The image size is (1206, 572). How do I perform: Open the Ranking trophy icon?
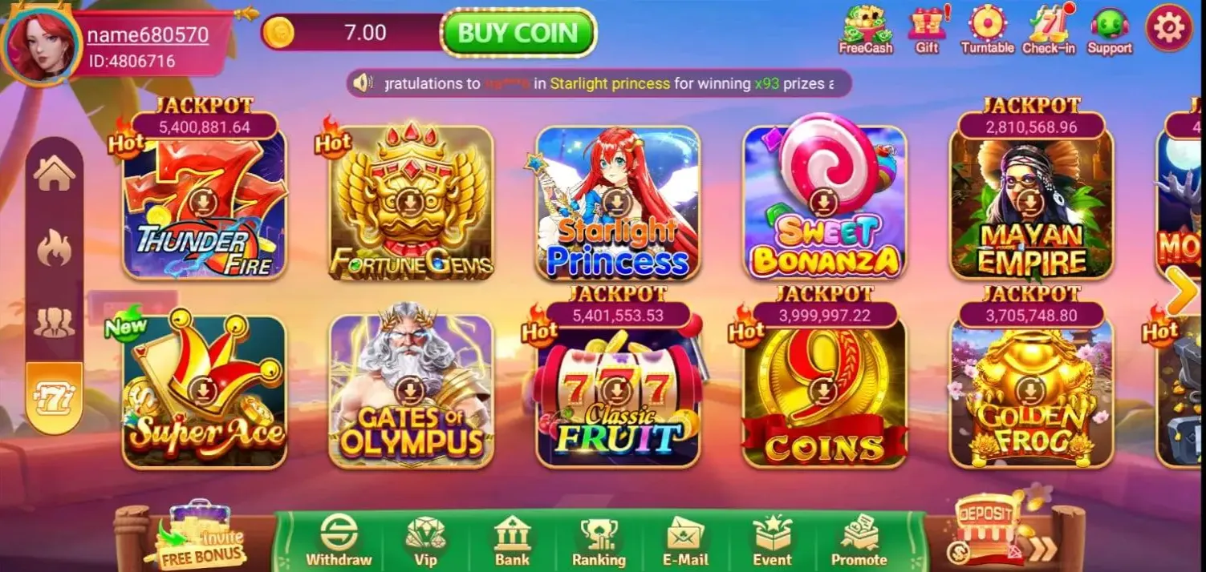pos(599,541)
